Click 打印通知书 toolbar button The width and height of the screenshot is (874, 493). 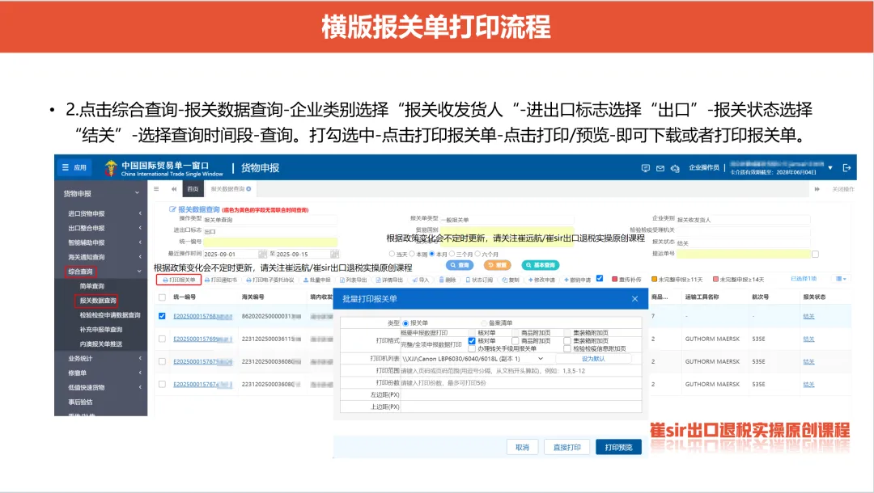pyautogui.click(x=221, y=280)
